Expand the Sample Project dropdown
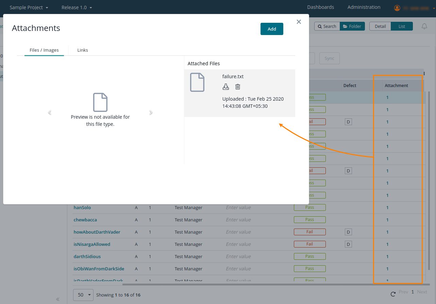Screen dimensions: 436x304 (x=29, y=7)
